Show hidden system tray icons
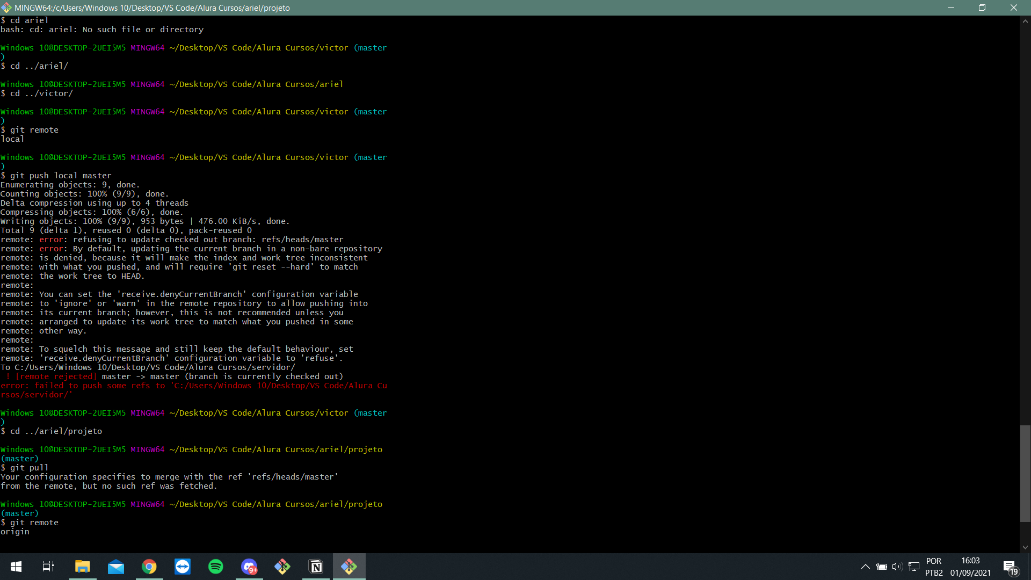 click(x=866, y=567)
